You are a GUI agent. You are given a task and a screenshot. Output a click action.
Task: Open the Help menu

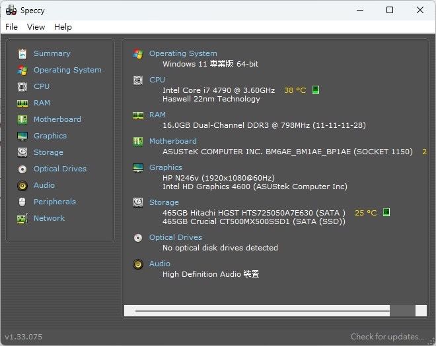point(63,27)
